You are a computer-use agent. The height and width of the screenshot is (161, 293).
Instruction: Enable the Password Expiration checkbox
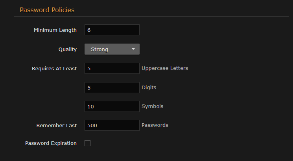[88, 143]
